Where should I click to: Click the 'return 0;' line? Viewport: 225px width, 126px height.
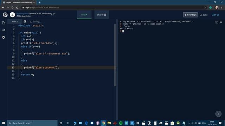coord(27,75)
